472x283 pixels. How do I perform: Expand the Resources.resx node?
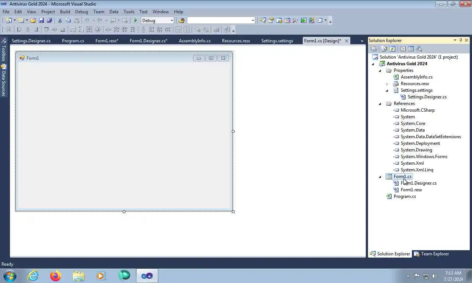pyautogui.click(x=387, y=84)
